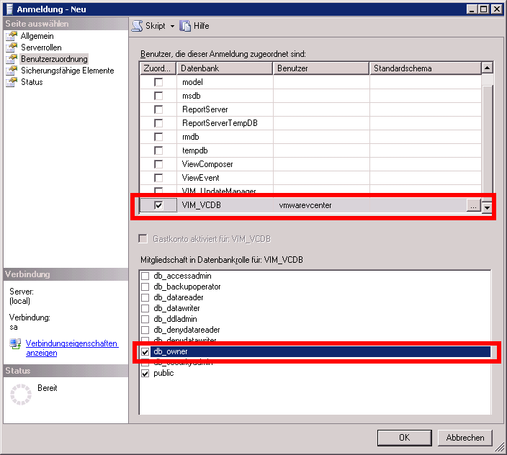The width and height of the screenshot is (507, 455).
Task: Click the Hilfe help icon
Action: [x=185, y=25]
